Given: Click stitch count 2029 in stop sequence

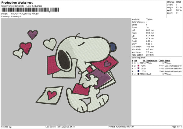Looking at the screenshot, I should (x=143, y=68).
